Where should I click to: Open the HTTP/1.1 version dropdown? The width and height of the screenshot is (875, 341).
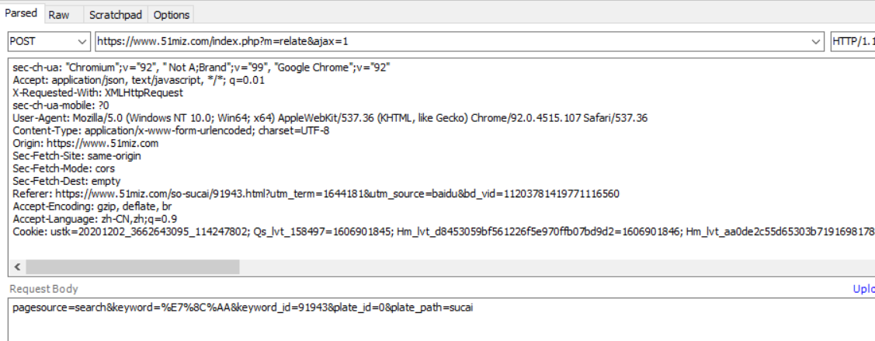tap(852, 41)
